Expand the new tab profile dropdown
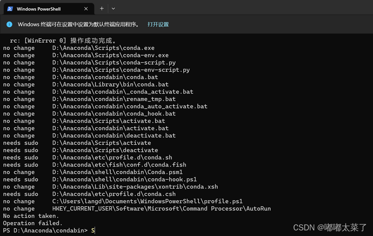 [113, 9]
